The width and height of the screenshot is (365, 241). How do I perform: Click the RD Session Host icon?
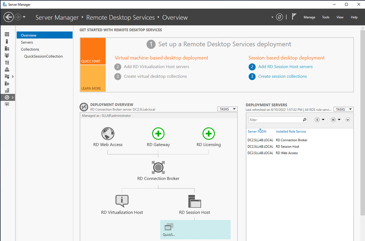pyautogui.click(x=195, y=202)
